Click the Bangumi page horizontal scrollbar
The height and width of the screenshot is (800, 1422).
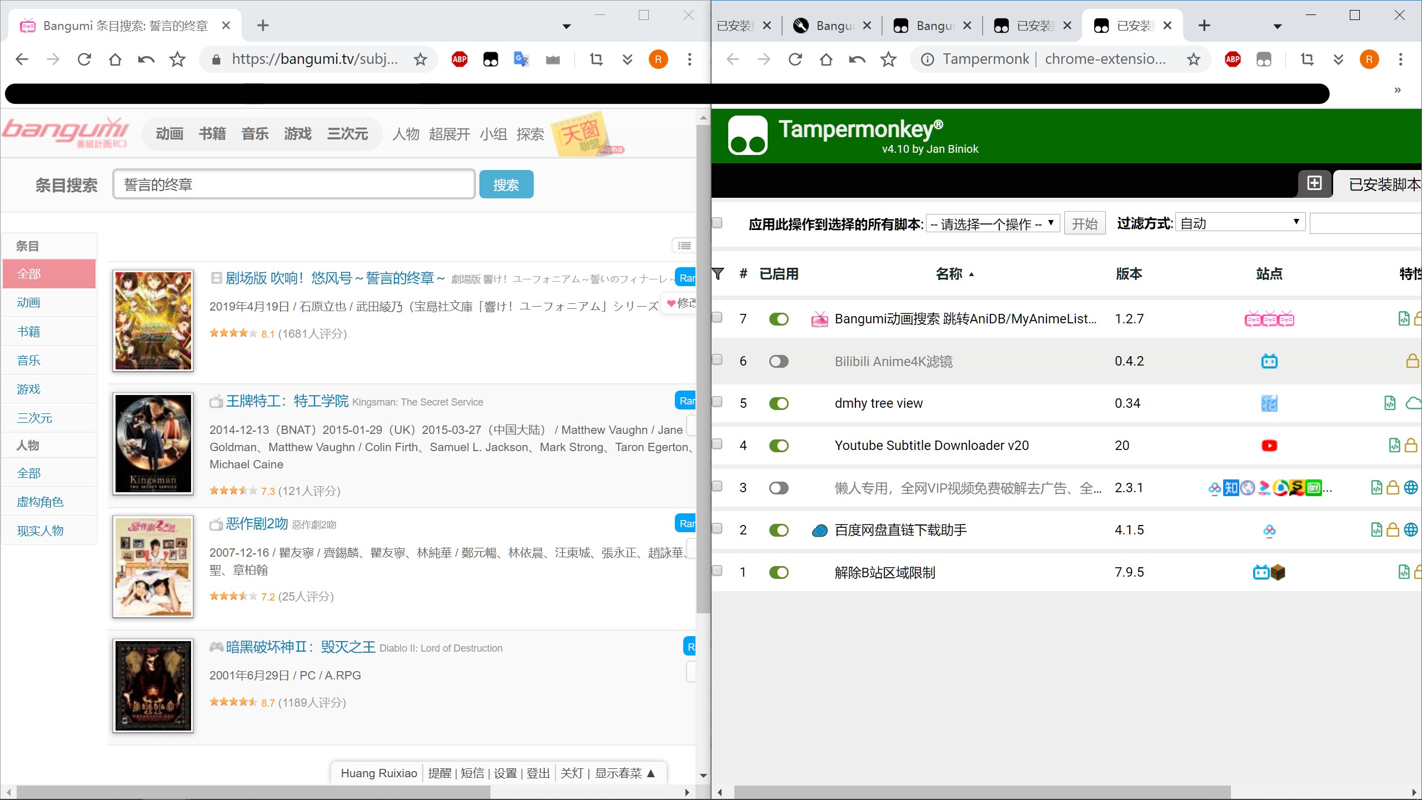253,792
